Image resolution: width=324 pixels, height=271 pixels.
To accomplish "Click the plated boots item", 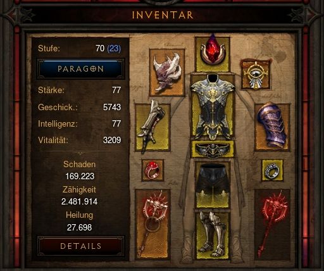I will point(213,236).
